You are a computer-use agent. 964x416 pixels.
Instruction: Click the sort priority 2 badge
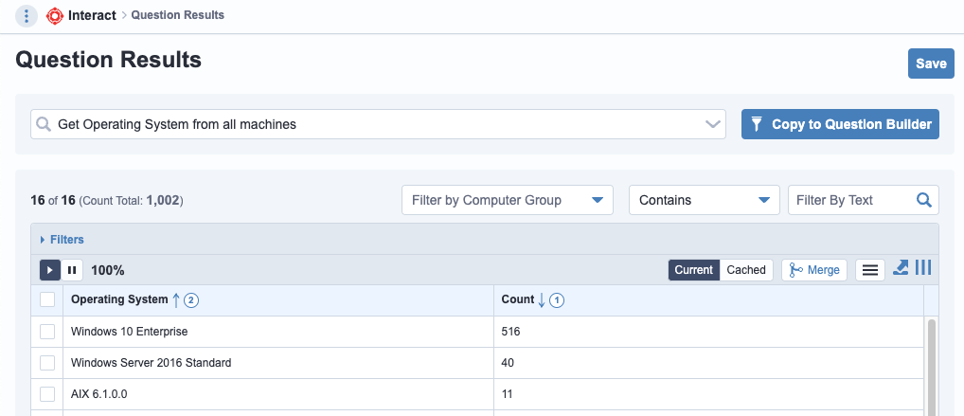pos(191,300)
